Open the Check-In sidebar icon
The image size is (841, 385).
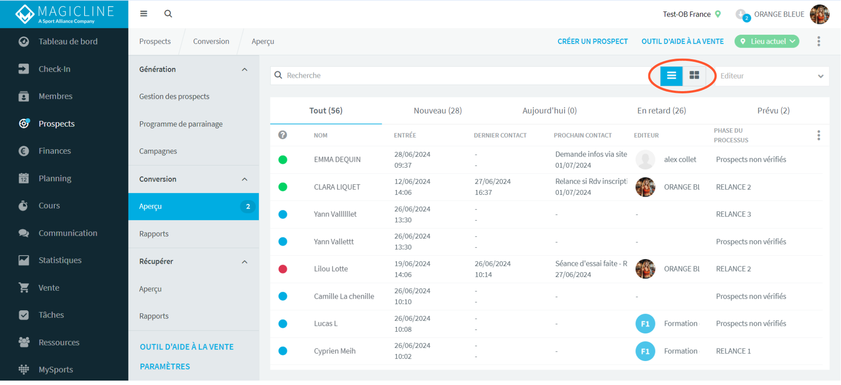pyautogui.click(x=24, y=69)
